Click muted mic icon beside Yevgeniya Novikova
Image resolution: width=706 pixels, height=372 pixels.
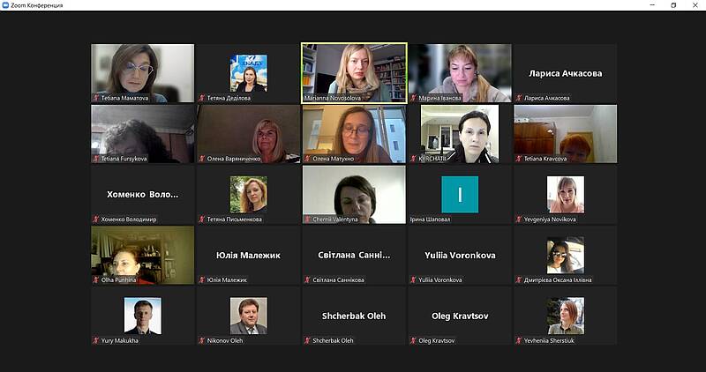click(519, 219)
